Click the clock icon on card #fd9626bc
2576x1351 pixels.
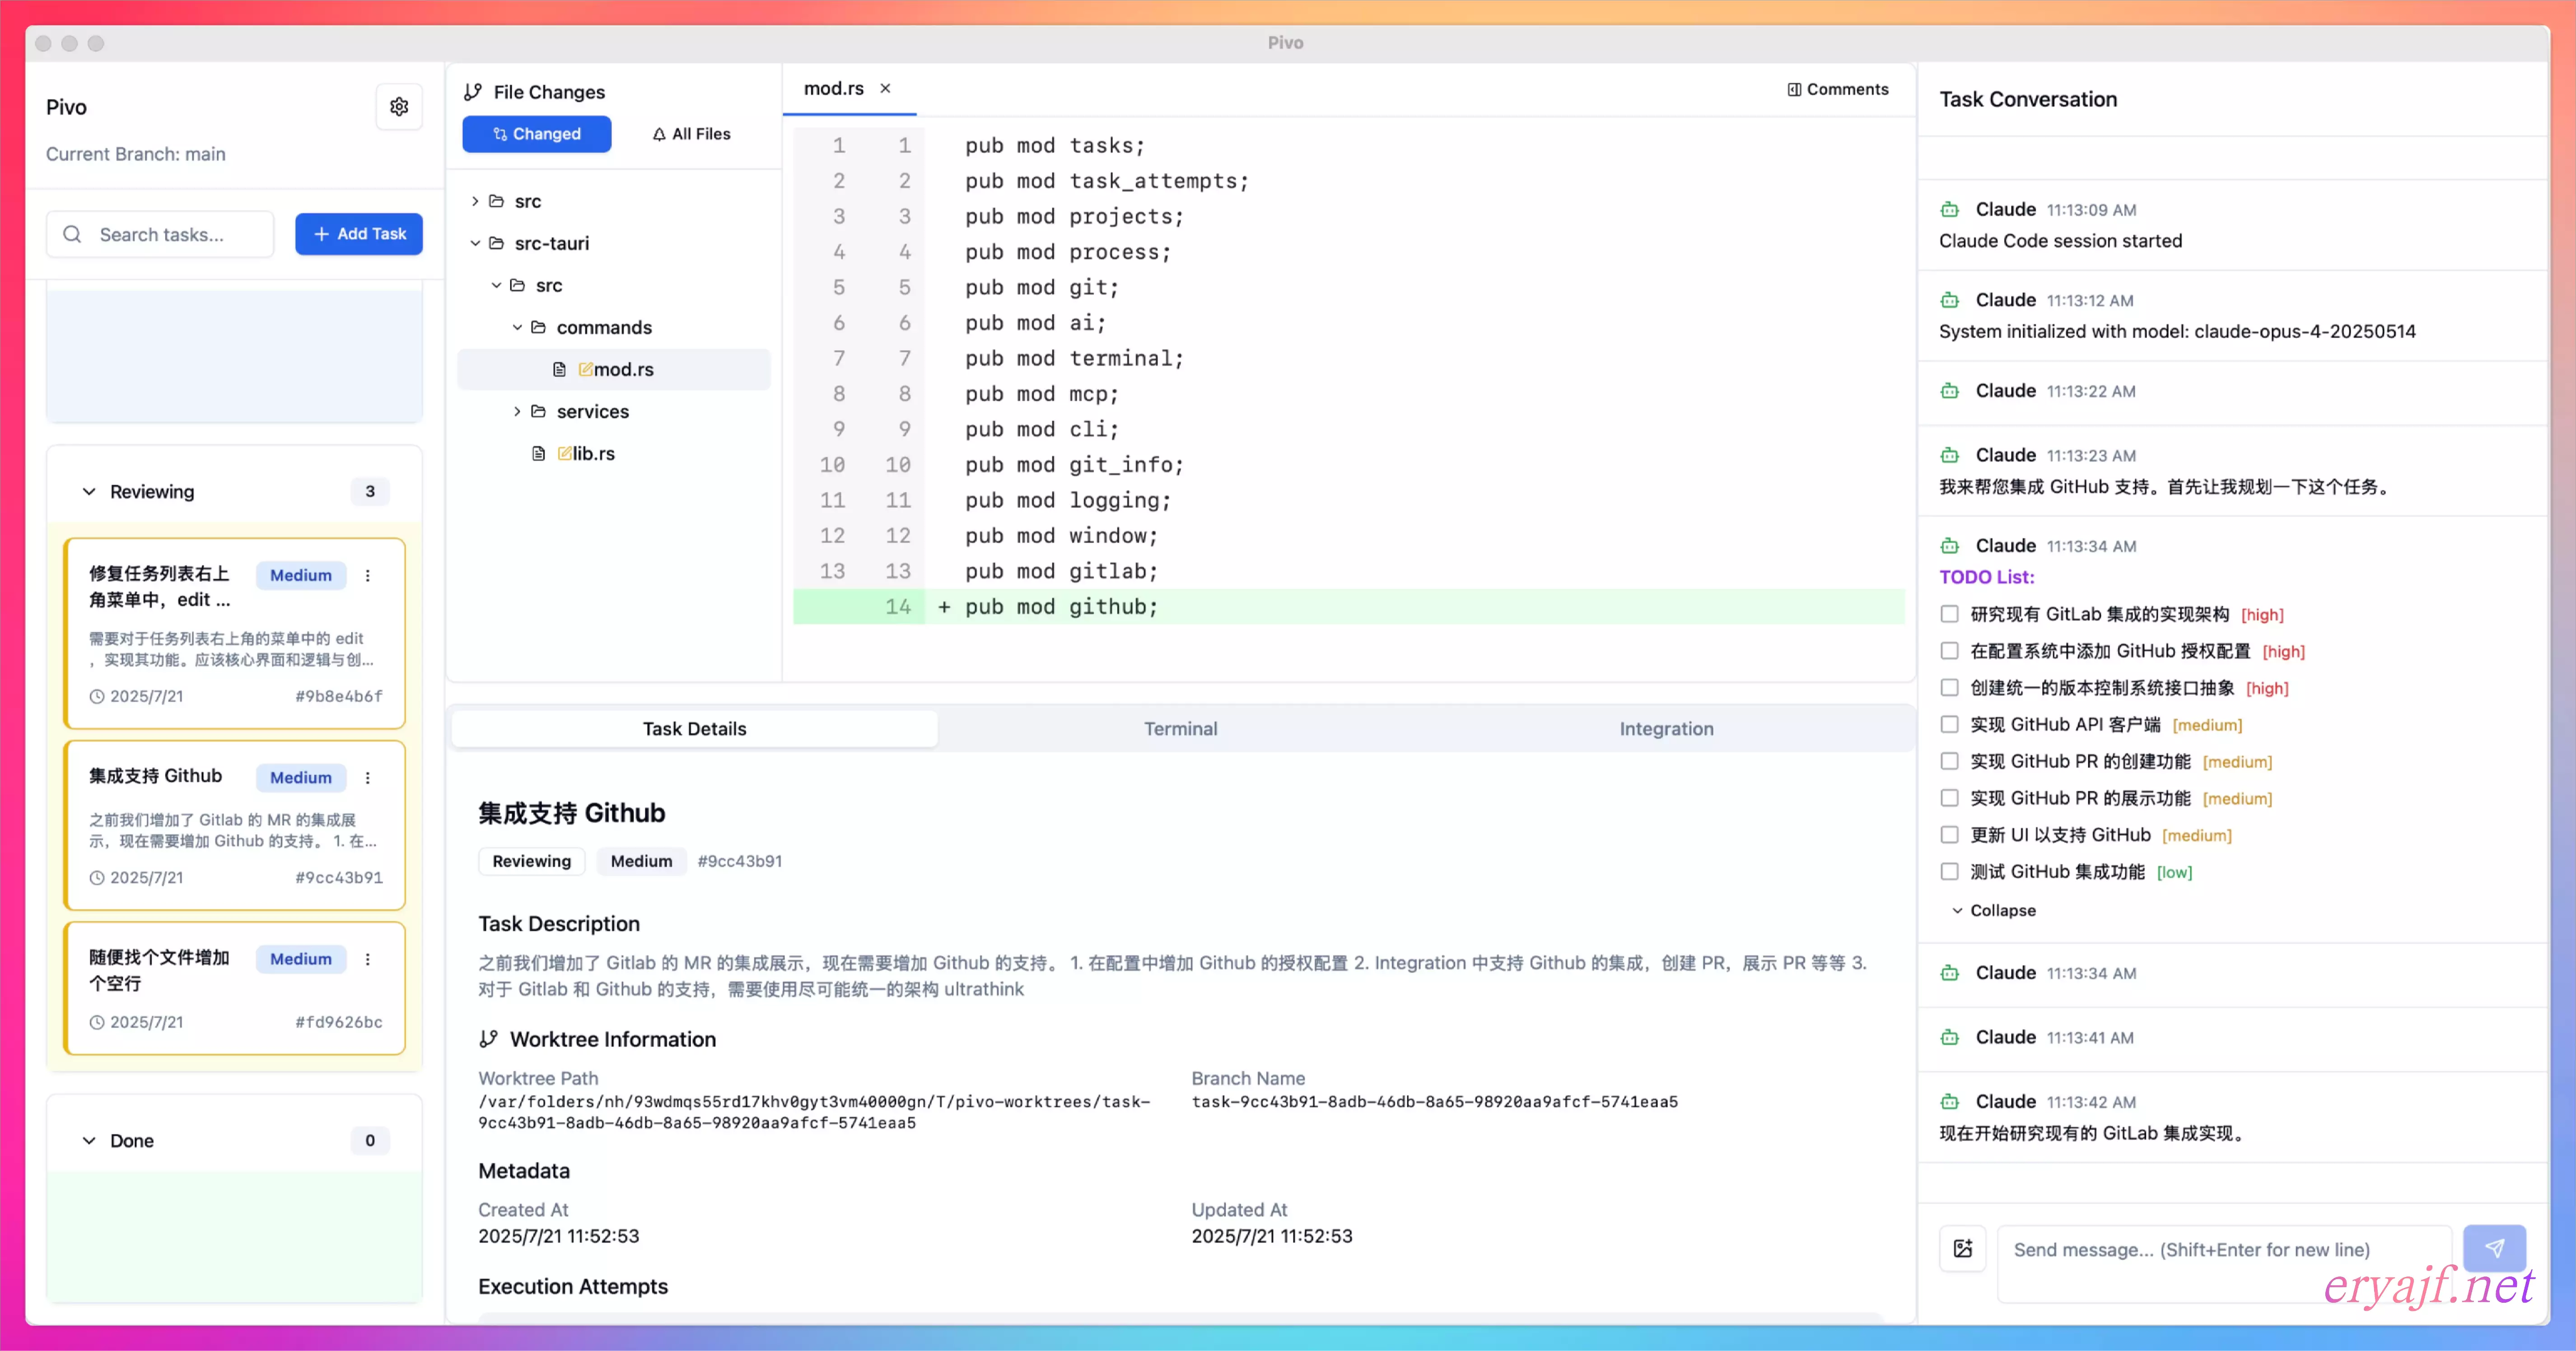pos(97,1023)
